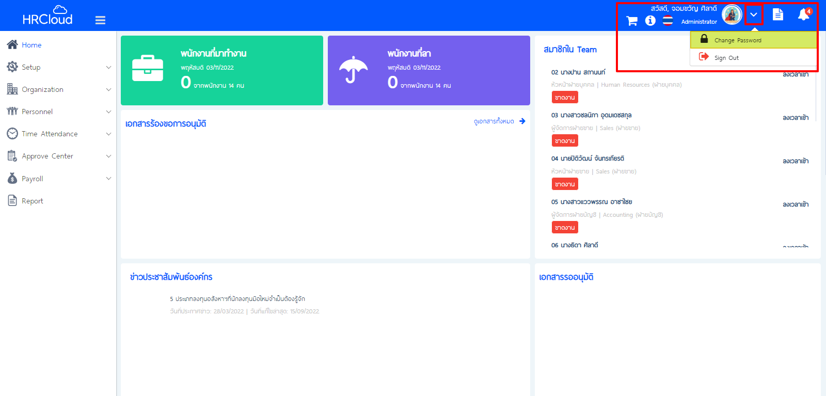
Task: Expand Approve Center chevron
Action: click(108, 156)
